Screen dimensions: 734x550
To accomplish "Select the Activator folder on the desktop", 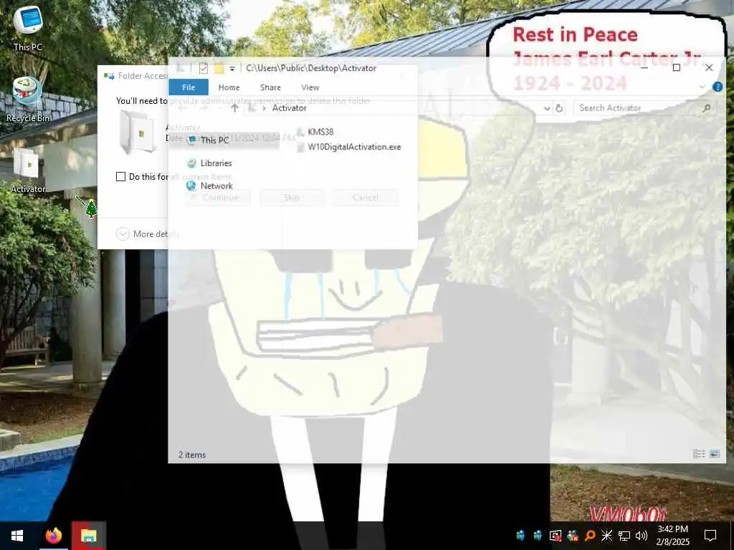I will coord(28,170).
